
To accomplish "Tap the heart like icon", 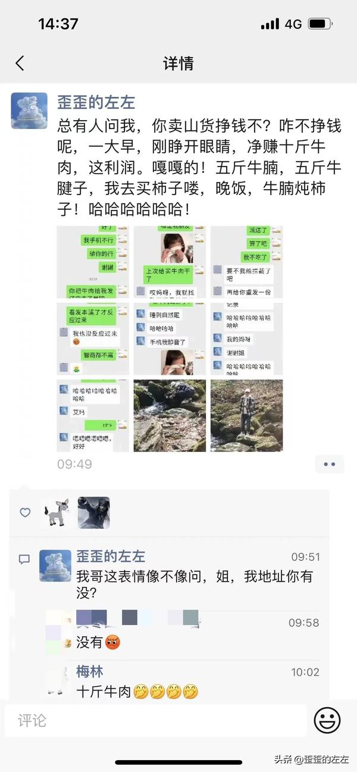I will click(25, 512).
